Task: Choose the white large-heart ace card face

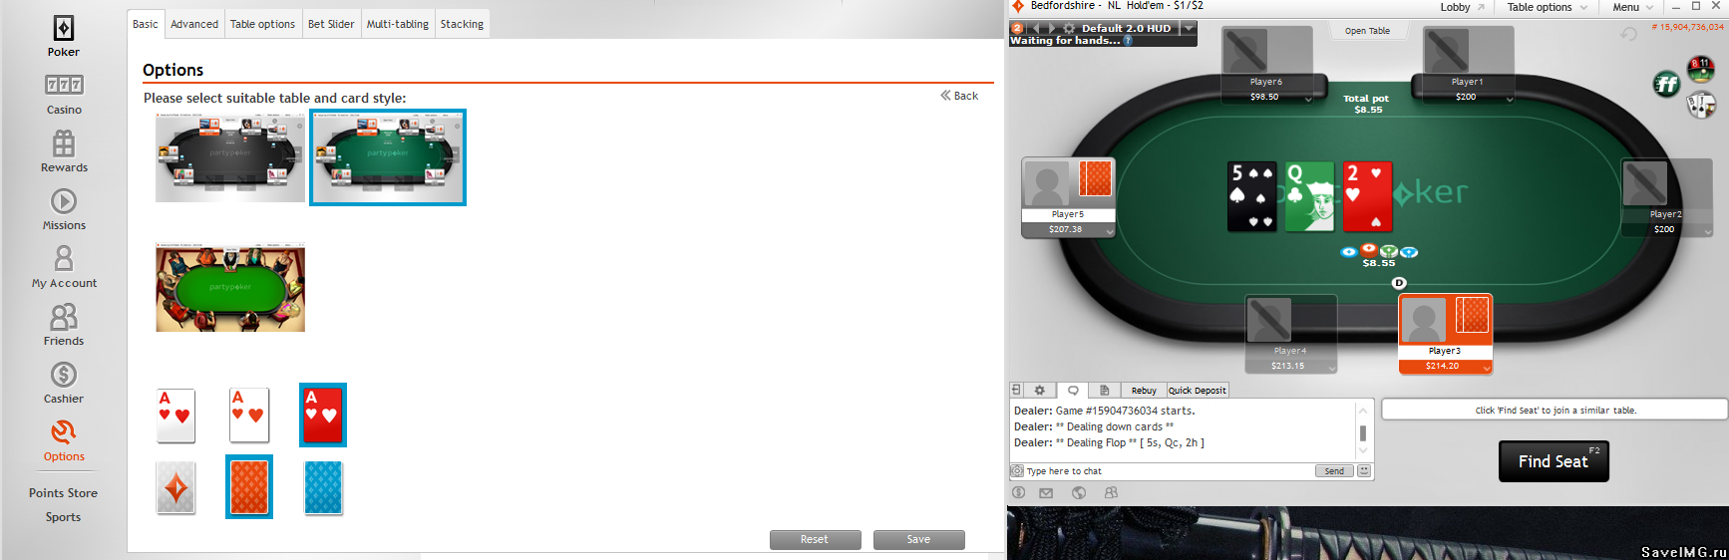Action: 249,416
